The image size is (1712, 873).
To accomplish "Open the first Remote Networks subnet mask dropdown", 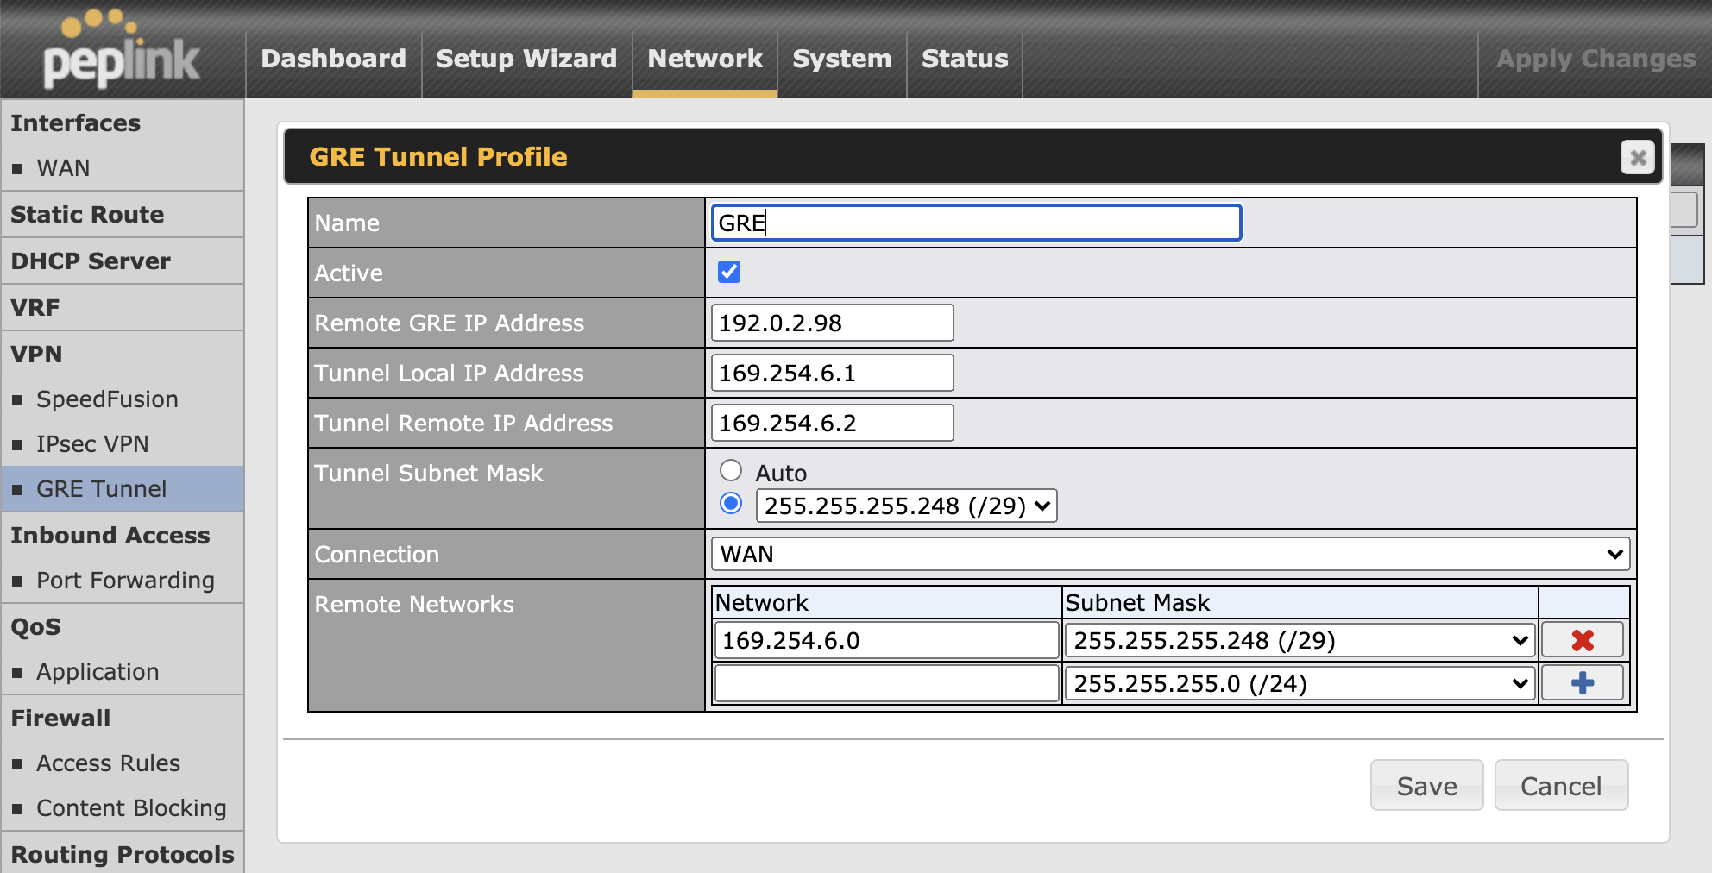I will (1298, 639).
